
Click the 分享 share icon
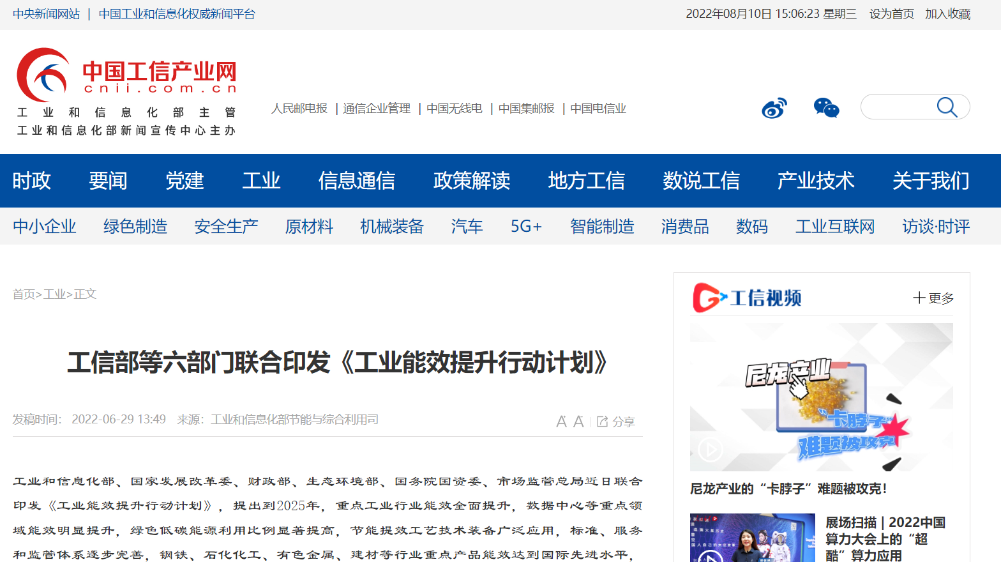(615, 421)
